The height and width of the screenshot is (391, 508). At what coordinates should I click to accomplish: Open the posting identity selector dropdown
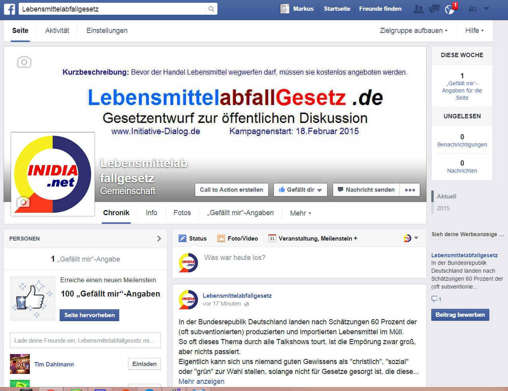click(x=411, y=238)
